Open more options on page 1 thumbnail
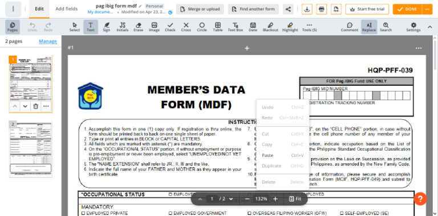This screenshot has width=438, height=216. tap(46, 106)
